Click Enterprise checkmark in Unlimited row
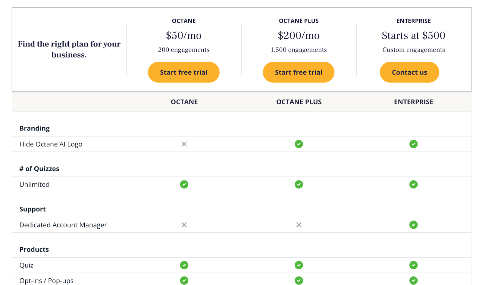Screen dimensions: 482x285 413,184
